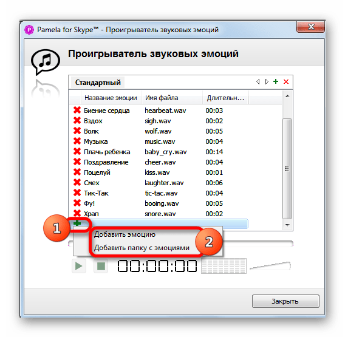Go to the next tab with the right arrow
This screenshot has height=337, width=345.
267,82
